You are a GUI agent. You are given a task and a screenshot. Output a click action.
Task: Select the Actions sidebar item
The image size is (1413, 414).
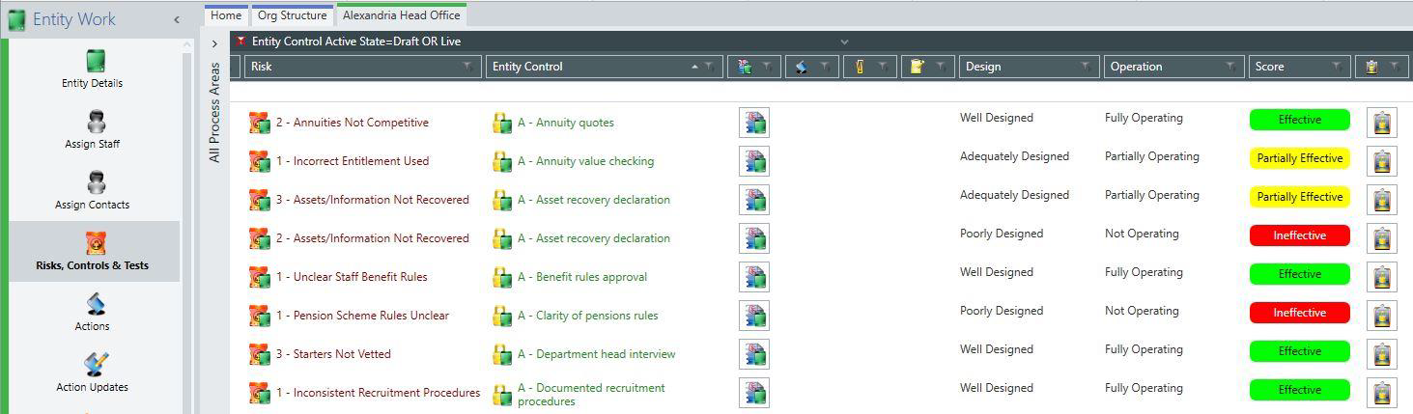(x=94, y=312)
